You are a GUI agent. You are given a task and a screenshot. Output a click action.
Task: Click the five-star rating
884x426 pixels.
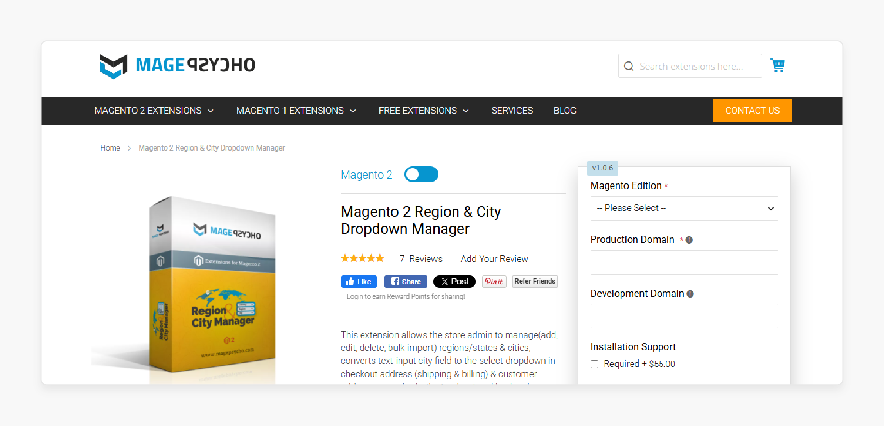click(x=363, y=258)
